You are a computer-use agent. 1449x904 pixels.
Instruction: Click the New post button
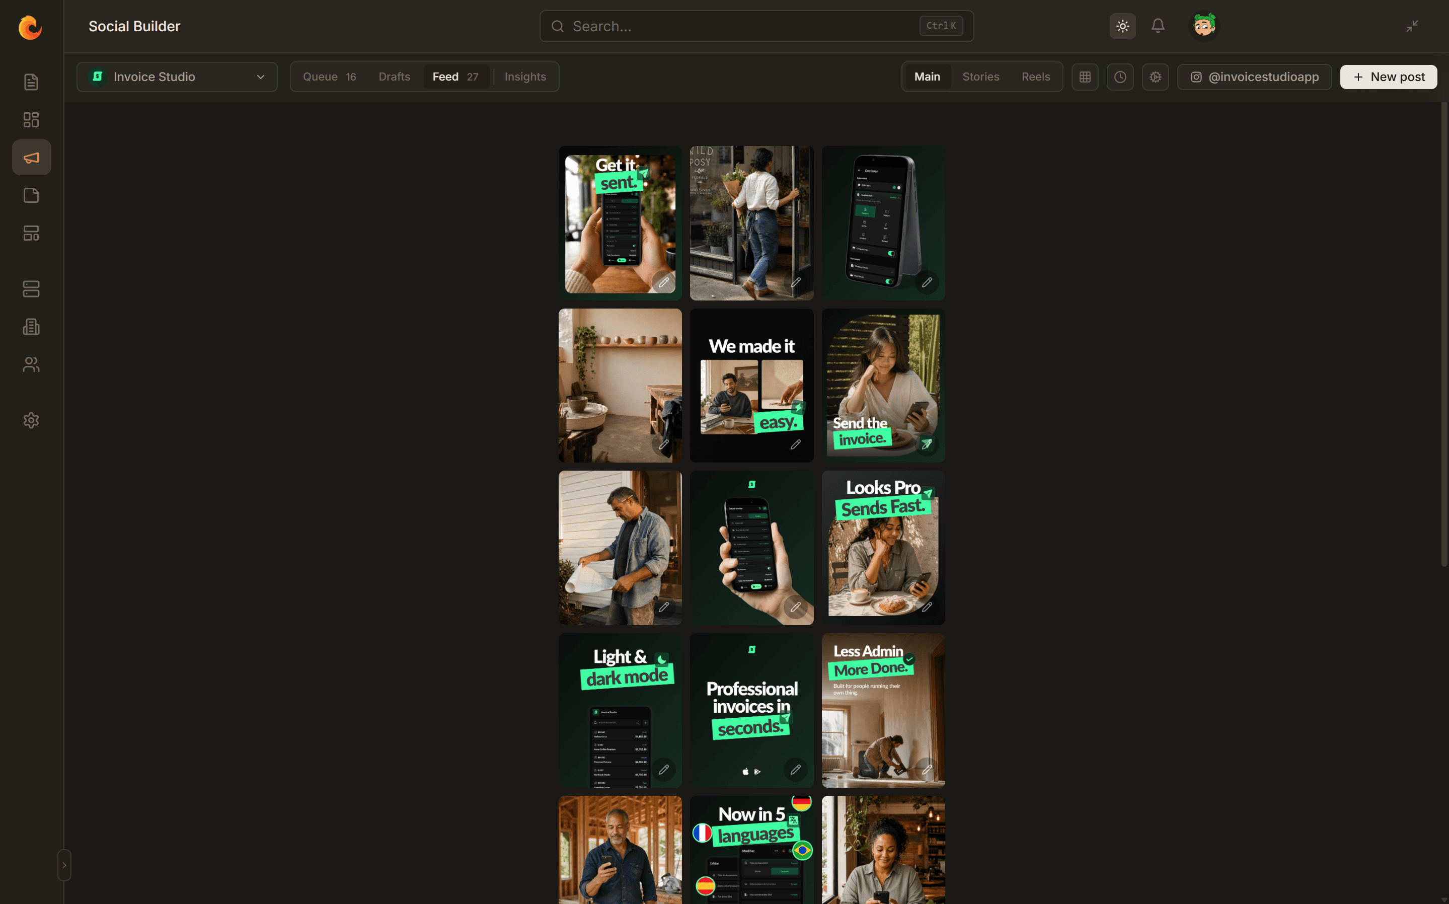pos(1388,77)
